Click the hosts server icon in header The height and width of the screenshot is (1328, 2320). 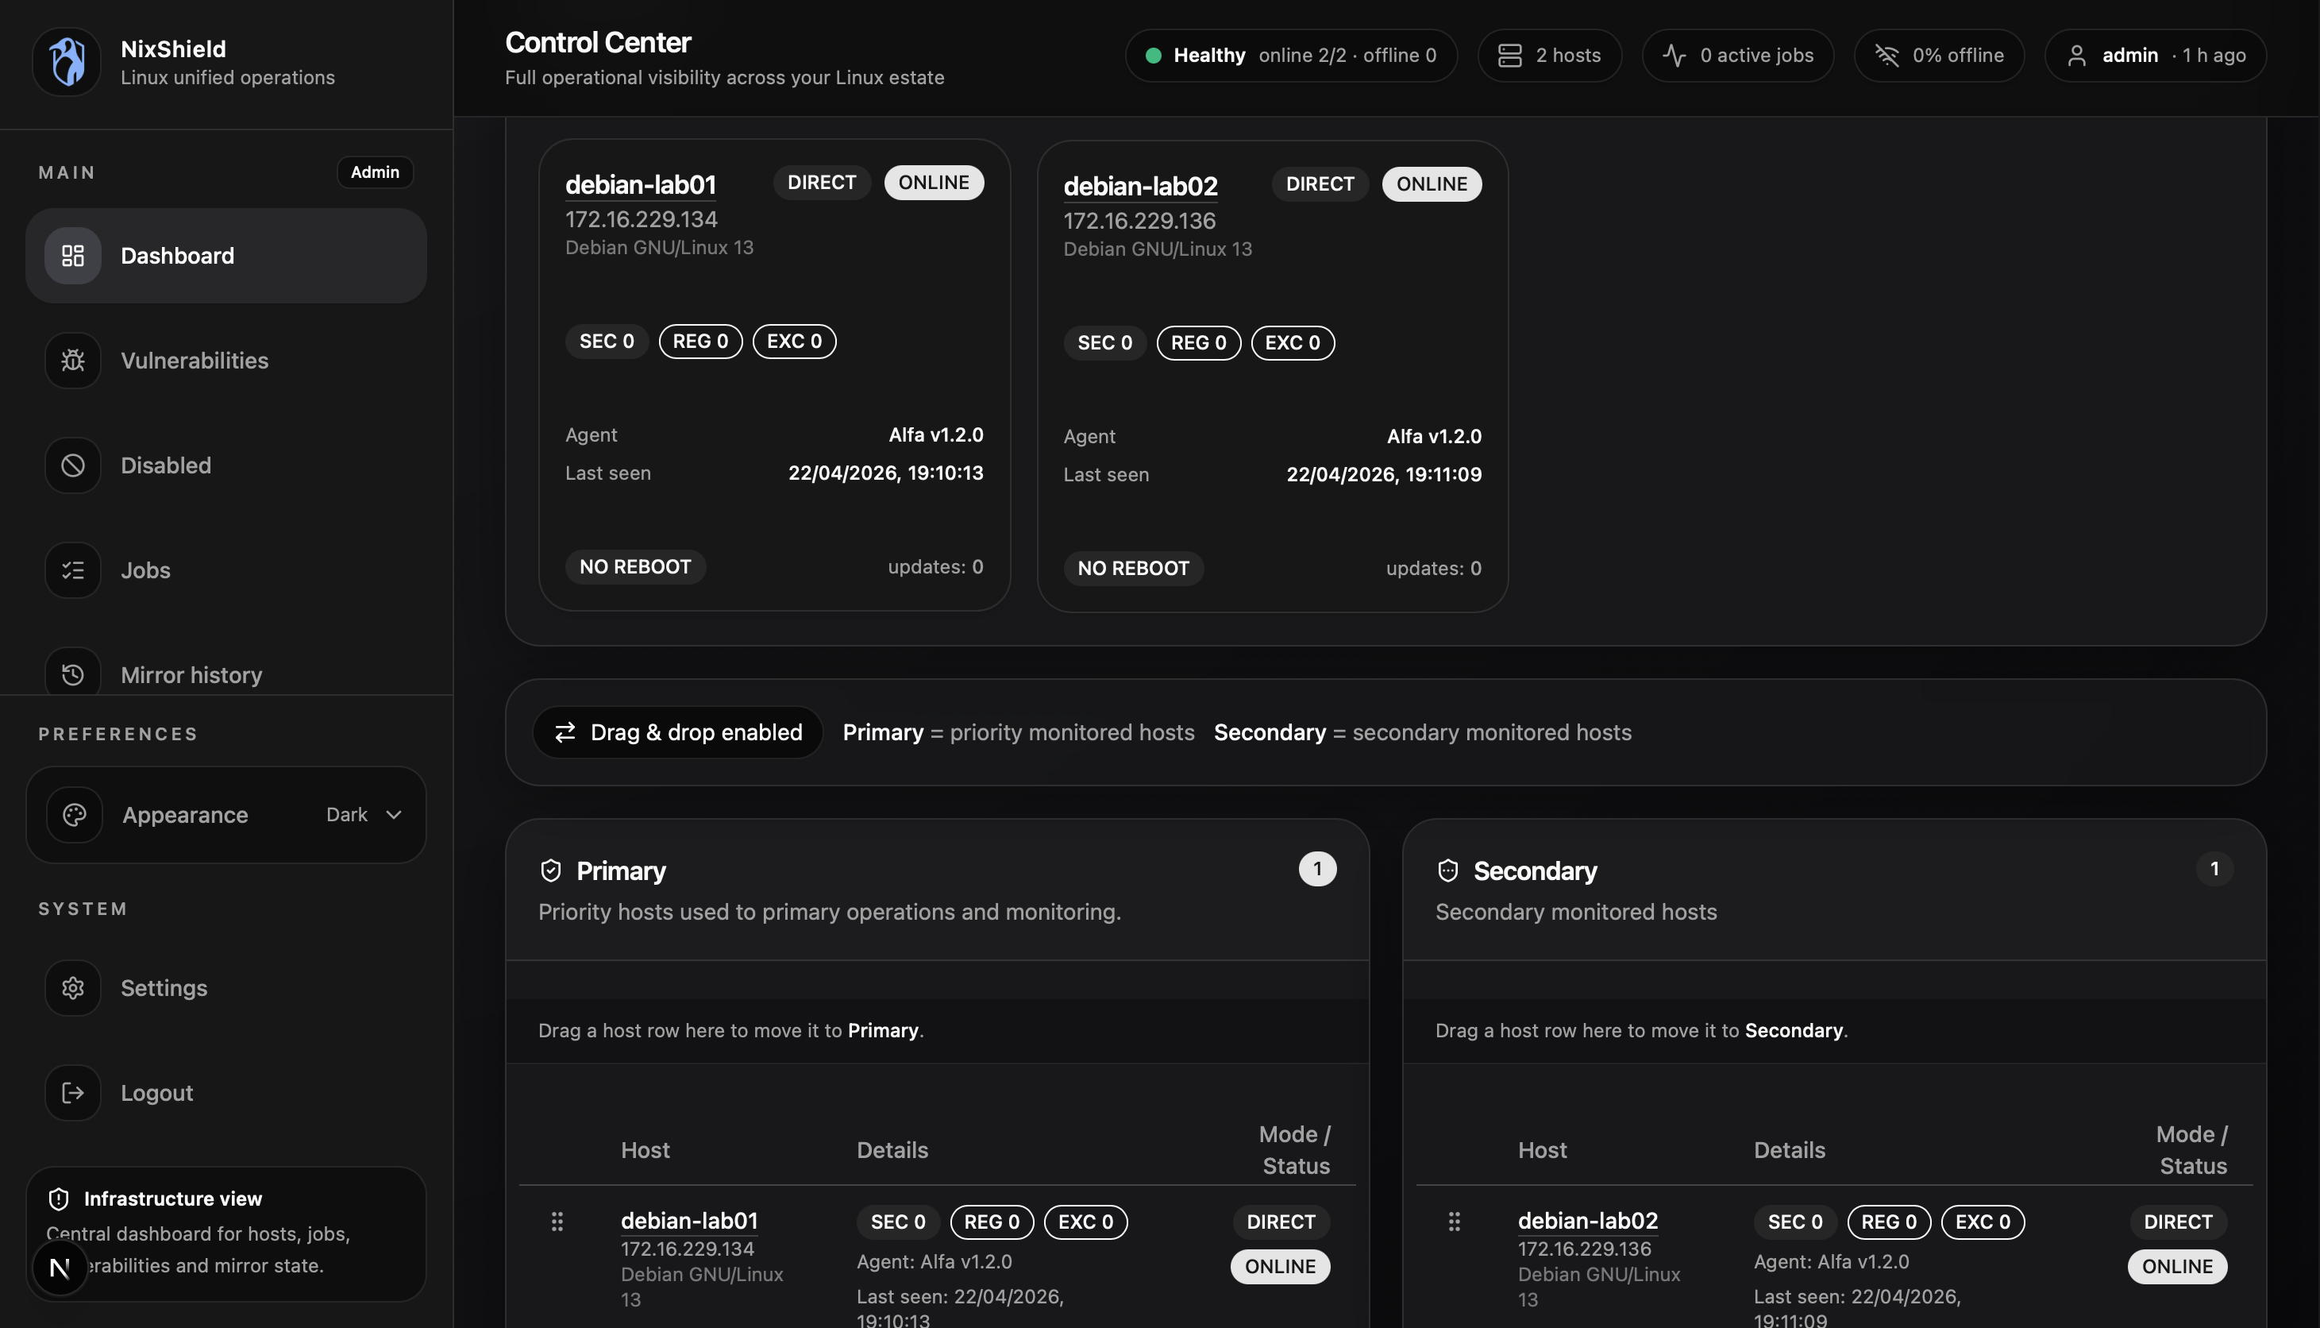coord(1509,56)
